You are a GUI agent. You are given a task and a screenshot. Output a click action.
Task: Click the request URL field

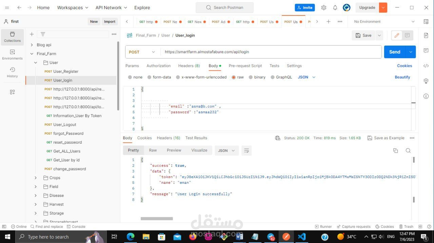click(x=271, y=52)
